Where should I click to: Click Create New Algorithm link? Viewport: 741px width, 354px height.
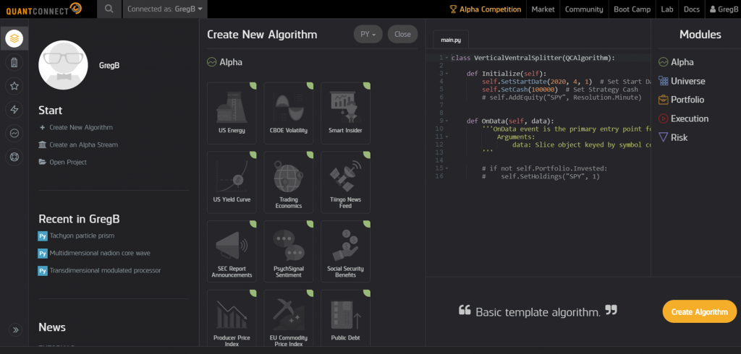[76, 127]
